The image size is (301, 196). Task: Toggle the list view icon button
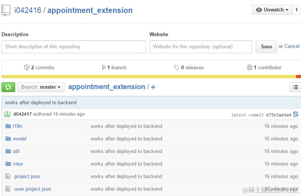295,87
